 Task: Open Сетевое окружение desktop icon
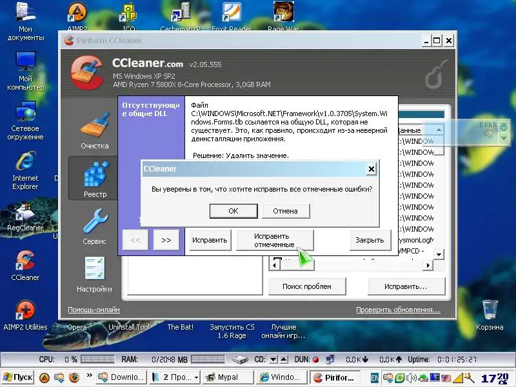pos(26,121)
